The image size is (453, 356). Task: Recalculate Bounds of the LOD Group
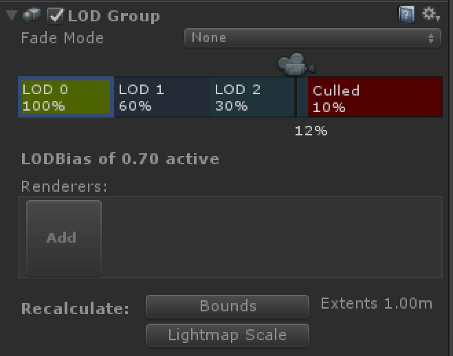click(x=228, y=307)
